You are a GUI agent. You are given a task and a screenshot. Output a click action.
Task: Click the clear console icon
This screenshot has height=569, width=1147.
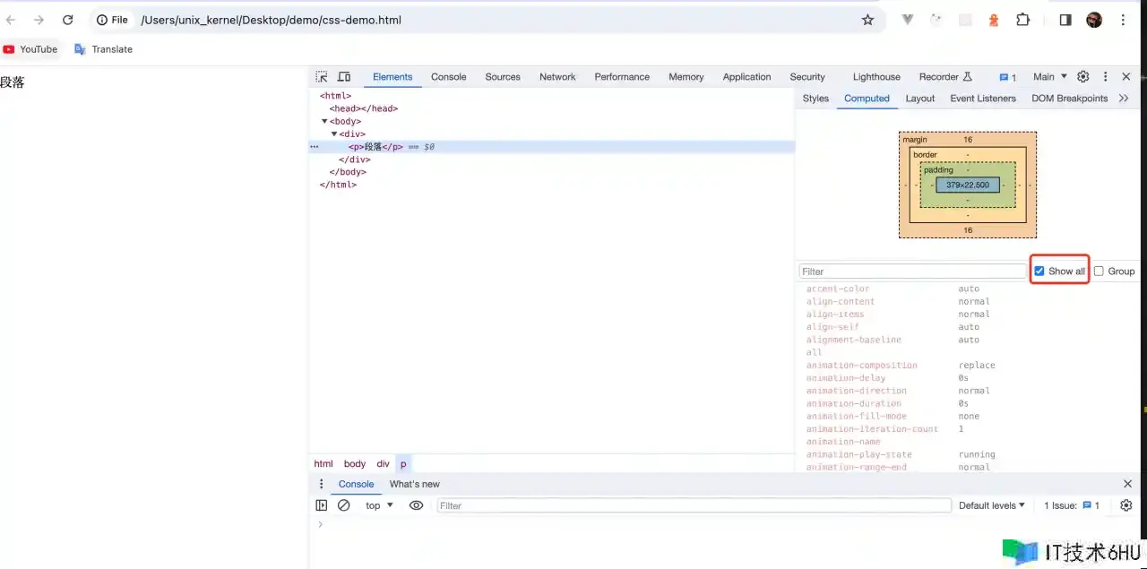click(x=344, y=505)
